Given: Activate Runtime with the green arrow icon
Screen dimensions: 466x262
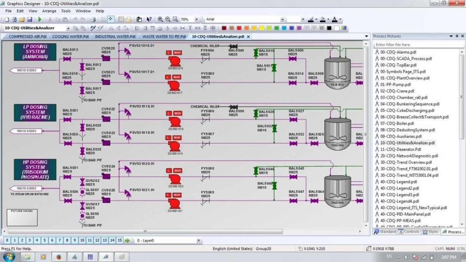Looking at the screenshot, I should tap(40, 19).
